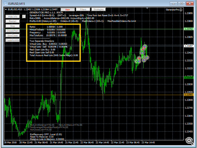The width and height of the screenshot is (197, 148).
Task: Click the 1.22901 orange price level label
Action: point(189,95)
